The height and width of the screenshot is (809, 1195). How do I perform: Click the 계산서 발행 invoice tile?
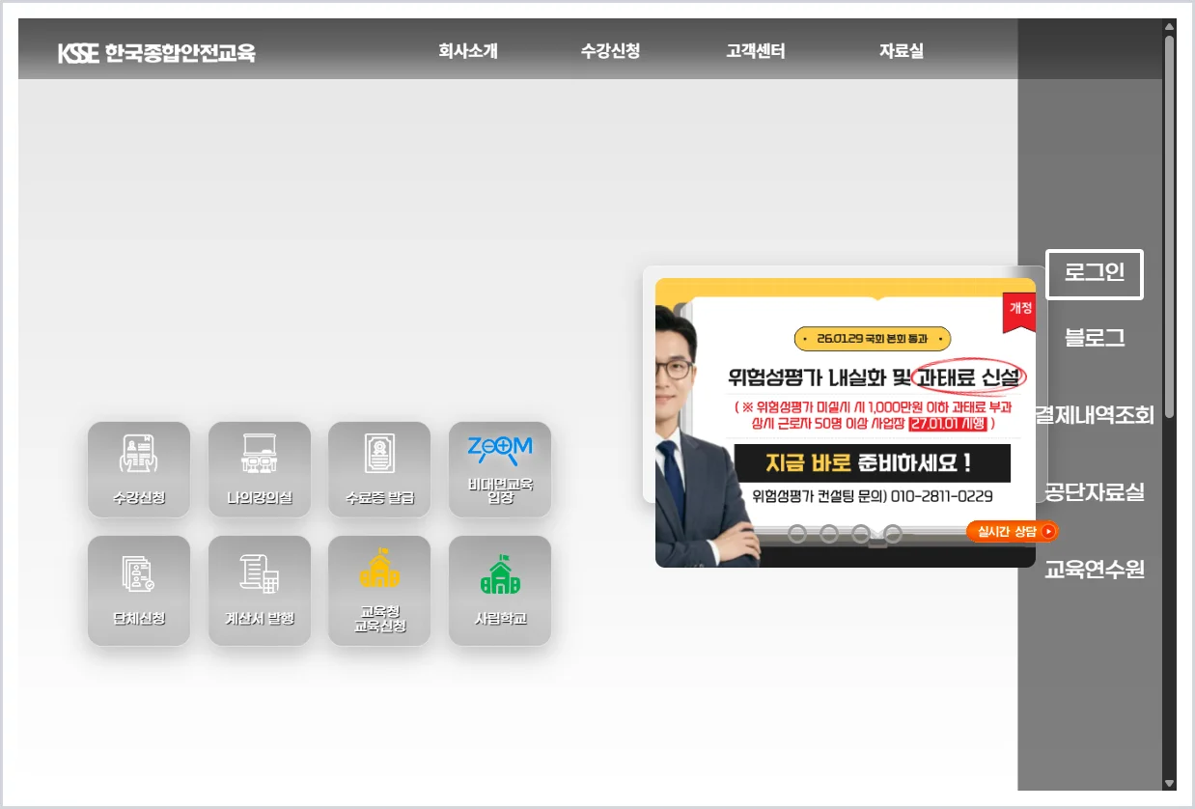(x=260, y=590)
